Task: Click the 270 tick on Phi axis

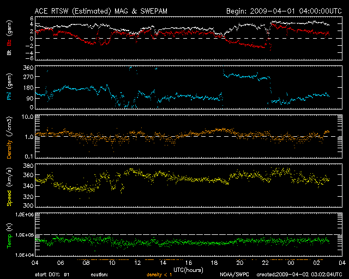Action: coord(28,77)
